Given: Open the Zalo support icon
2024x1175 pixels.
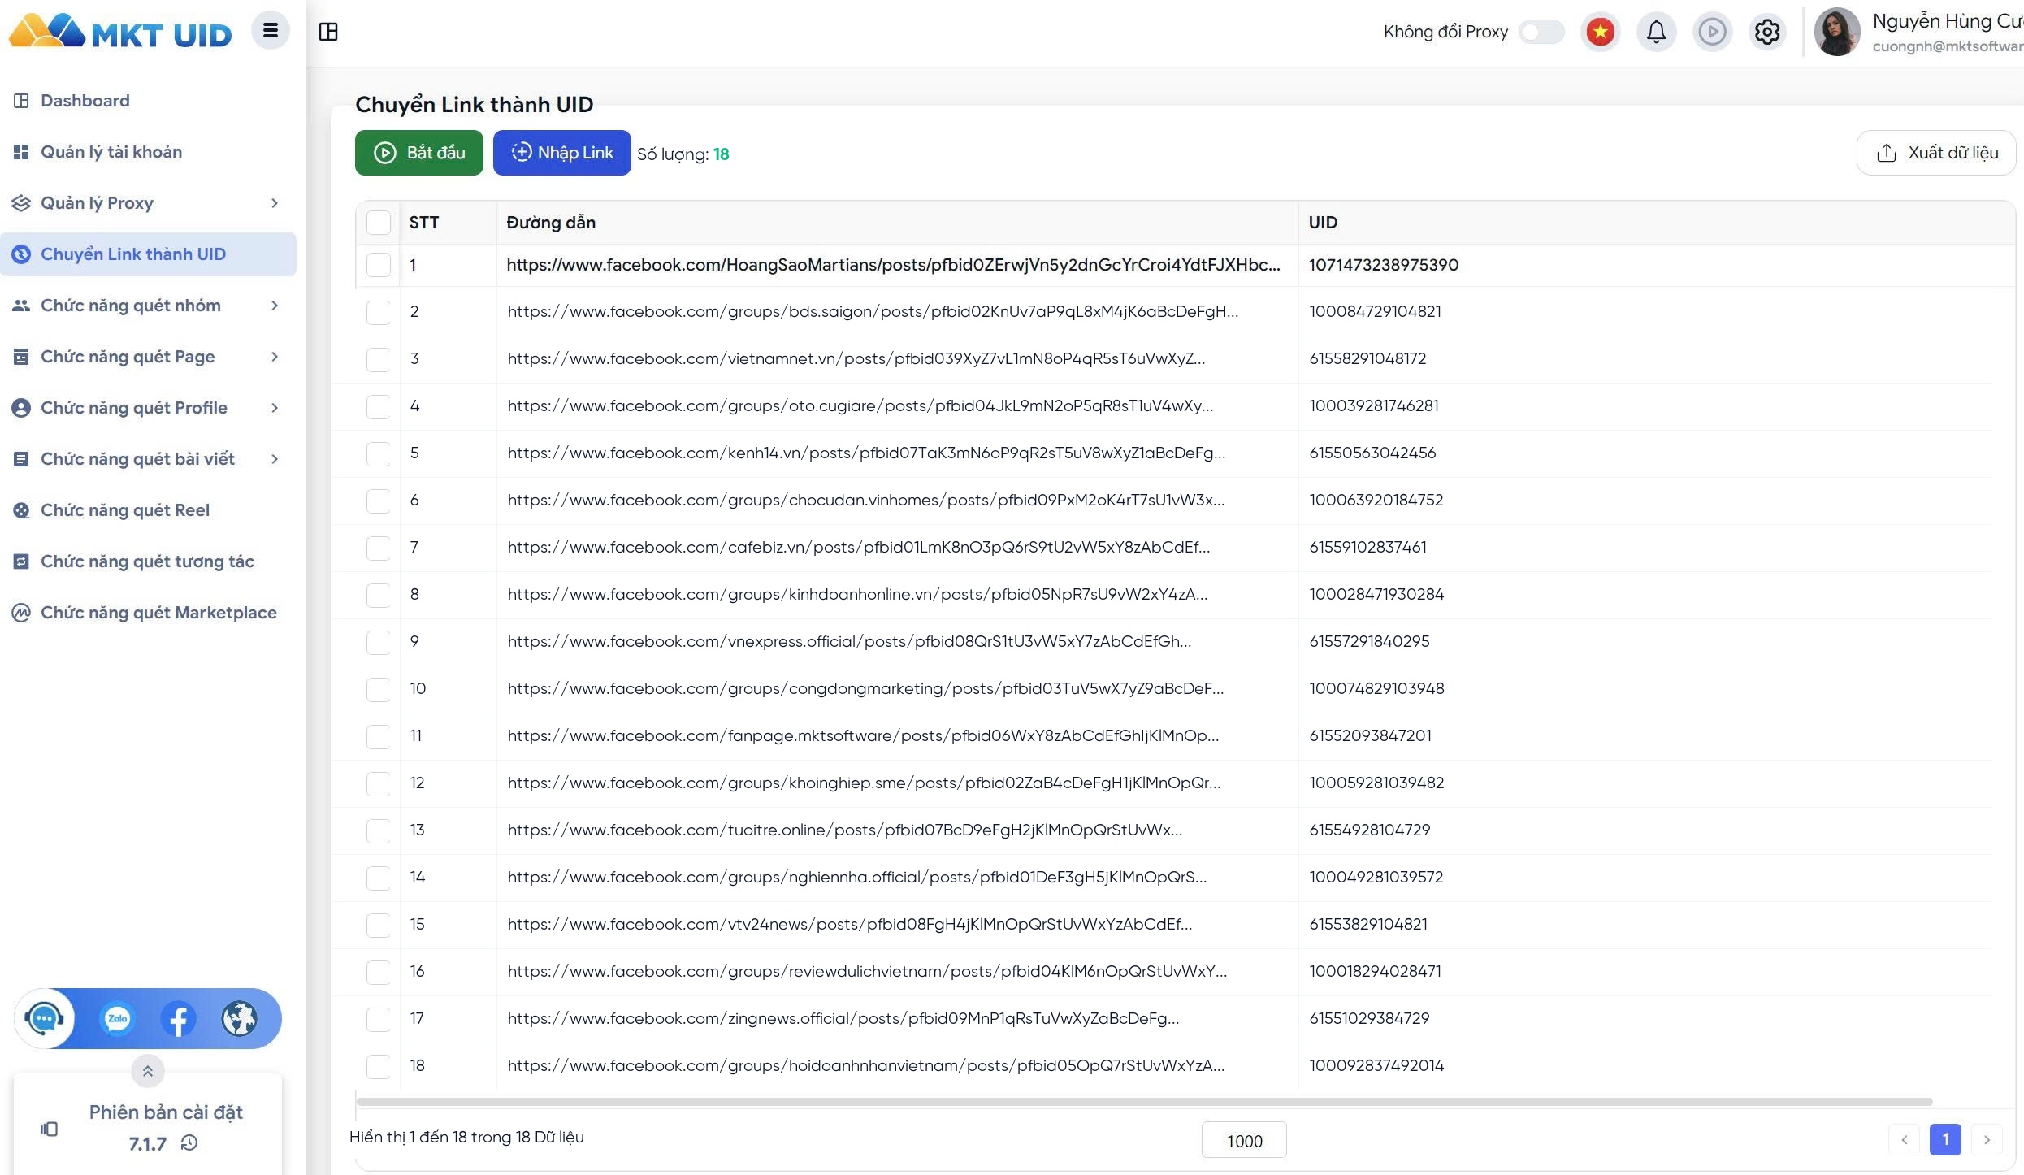Looking at the screenshot, I should pos(117,1018).
